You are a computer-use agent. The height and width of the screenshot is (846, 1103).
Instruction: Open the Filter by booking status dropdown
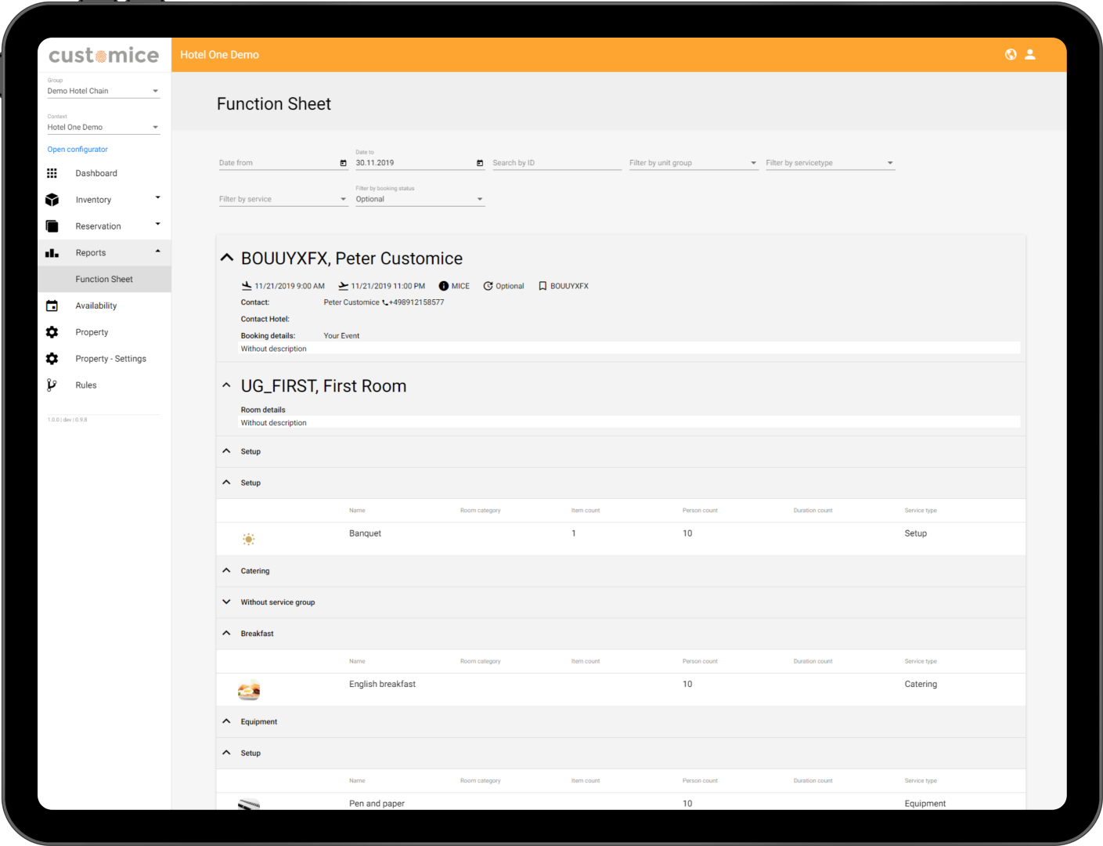420,199
